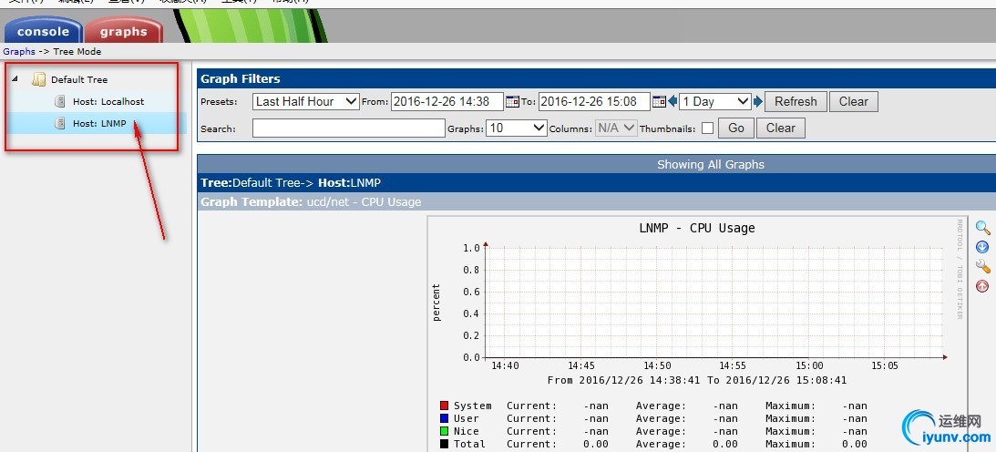The image size is (996, 452).
Task: Follow the Graphs breadcrumb link
Action: (19, 51)
